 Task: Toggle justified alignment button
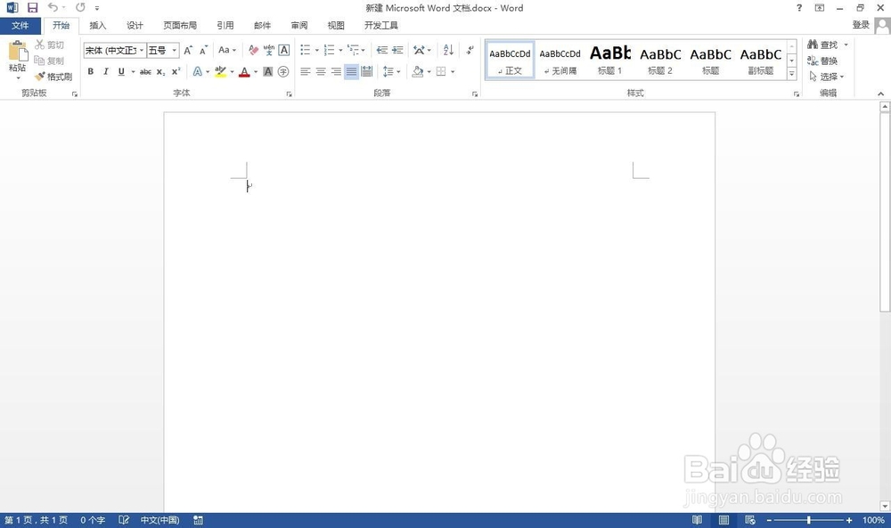pos(351,71)
